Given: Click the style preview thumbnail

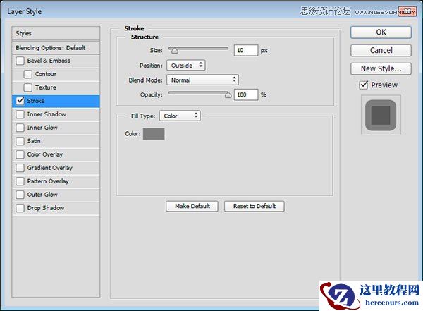Looking at the screenshot, I should 381,115.
